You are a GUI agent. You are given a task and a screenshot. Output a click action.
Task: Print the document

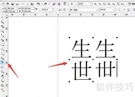tap(17, 4)
